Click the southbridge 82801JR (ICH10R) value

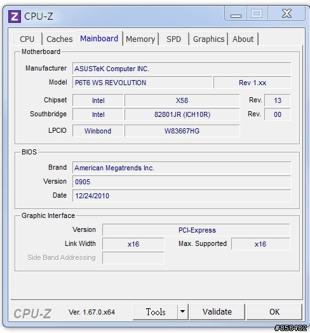click(182, 114)
